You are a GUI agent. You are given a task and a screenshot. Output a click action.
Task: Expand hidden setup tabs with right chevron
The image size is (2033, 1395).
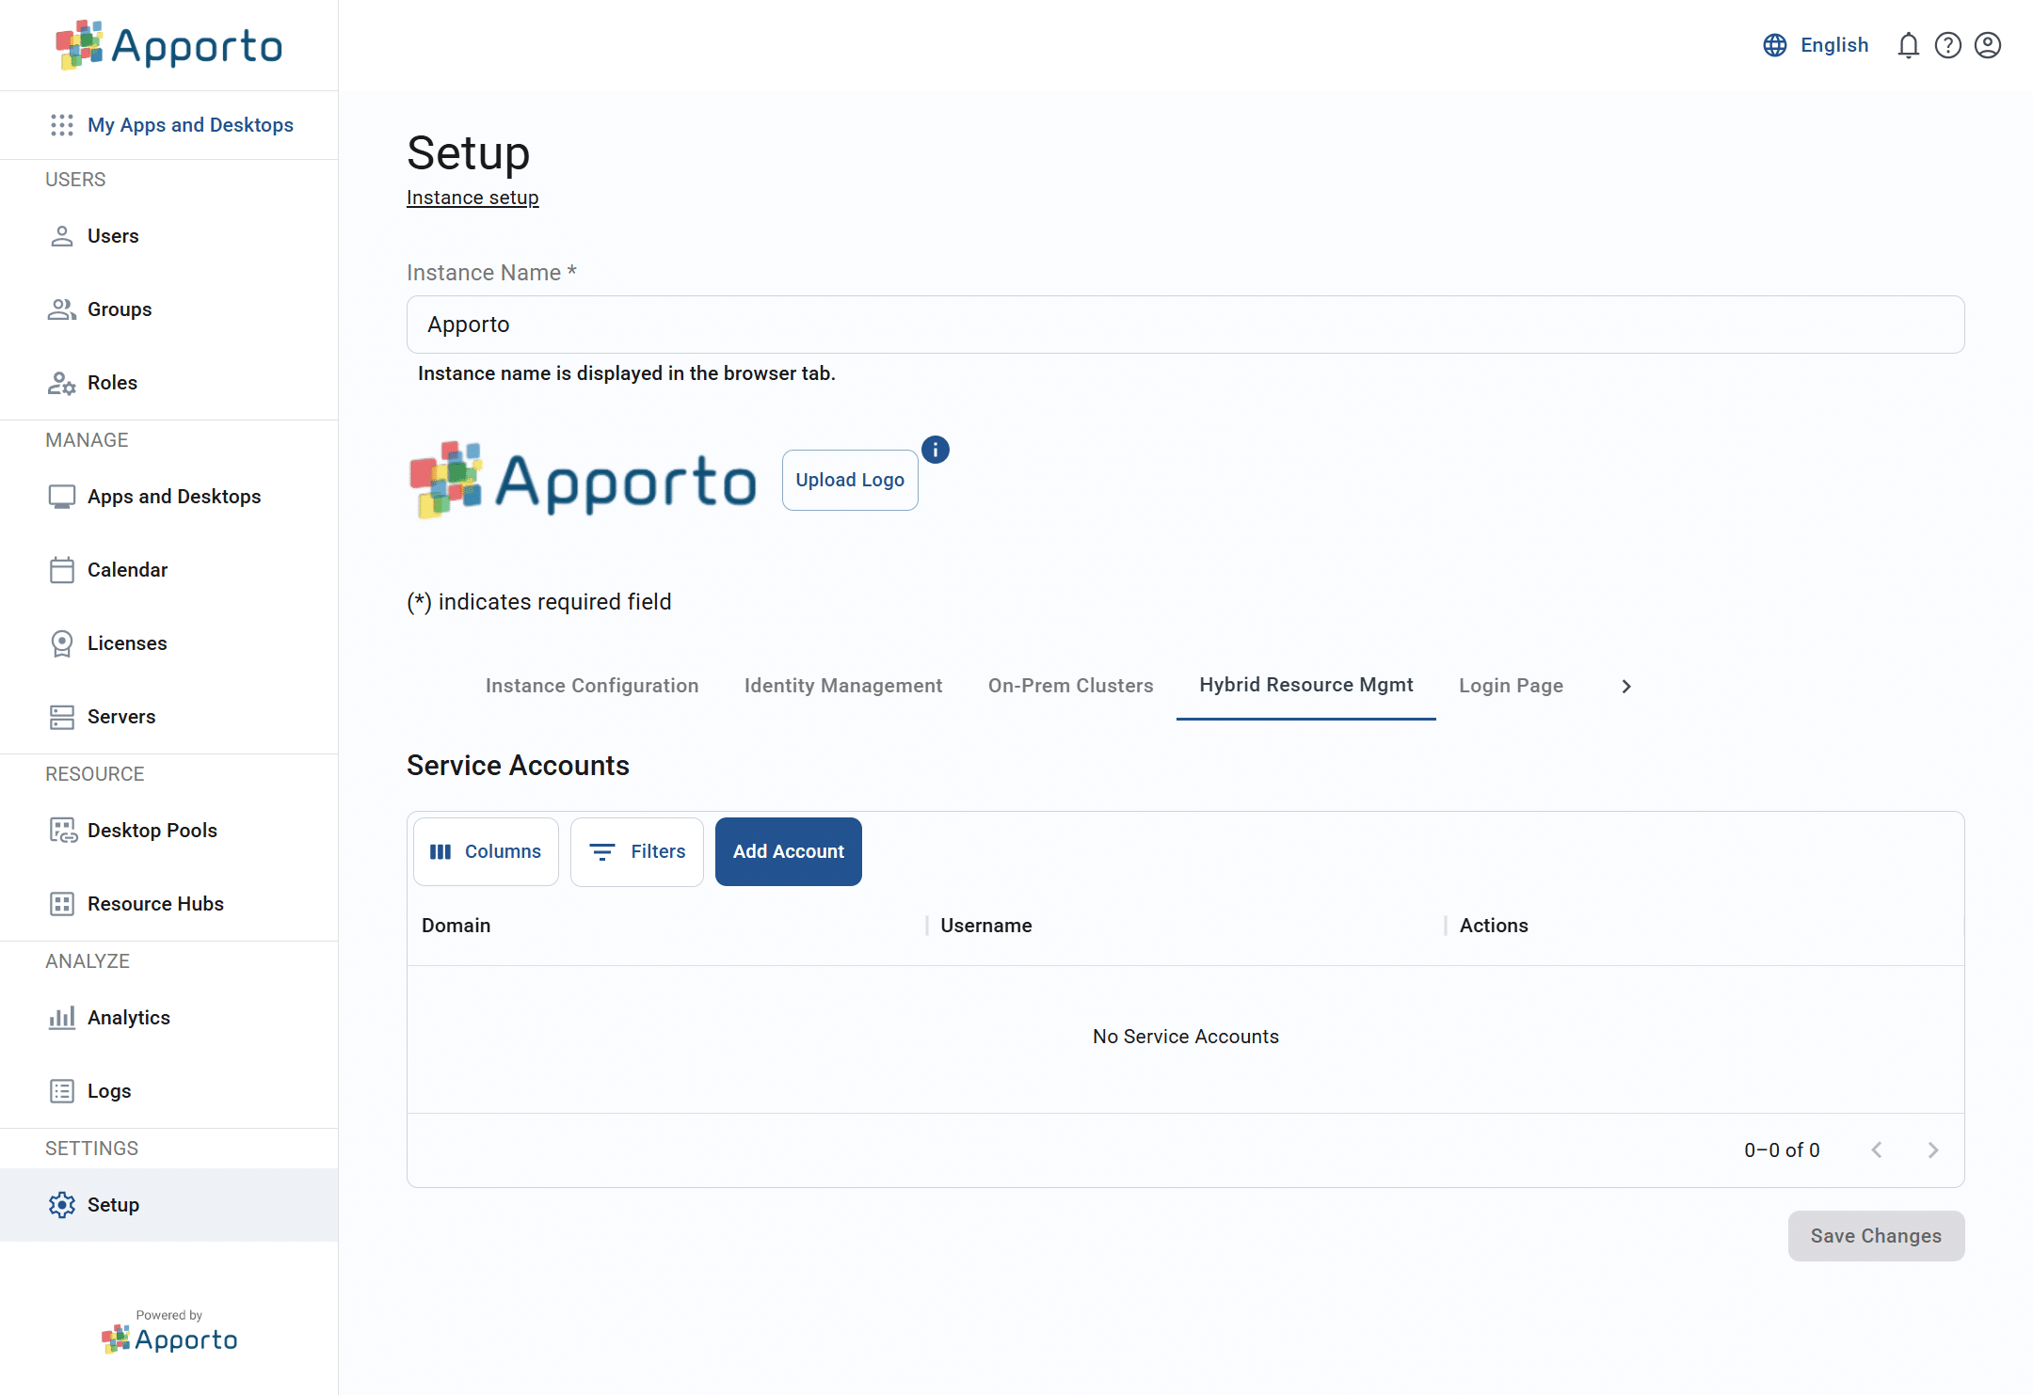coord(1625,686)
